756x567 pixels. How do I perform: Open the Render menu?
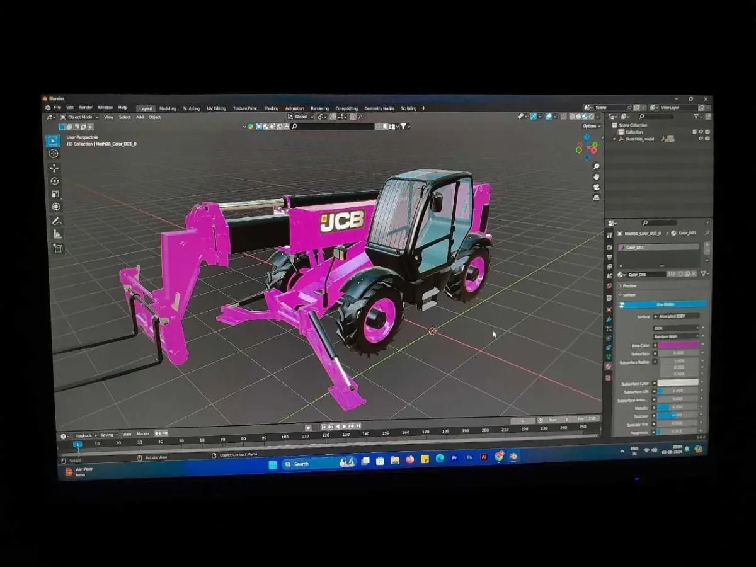pos(85,108)
